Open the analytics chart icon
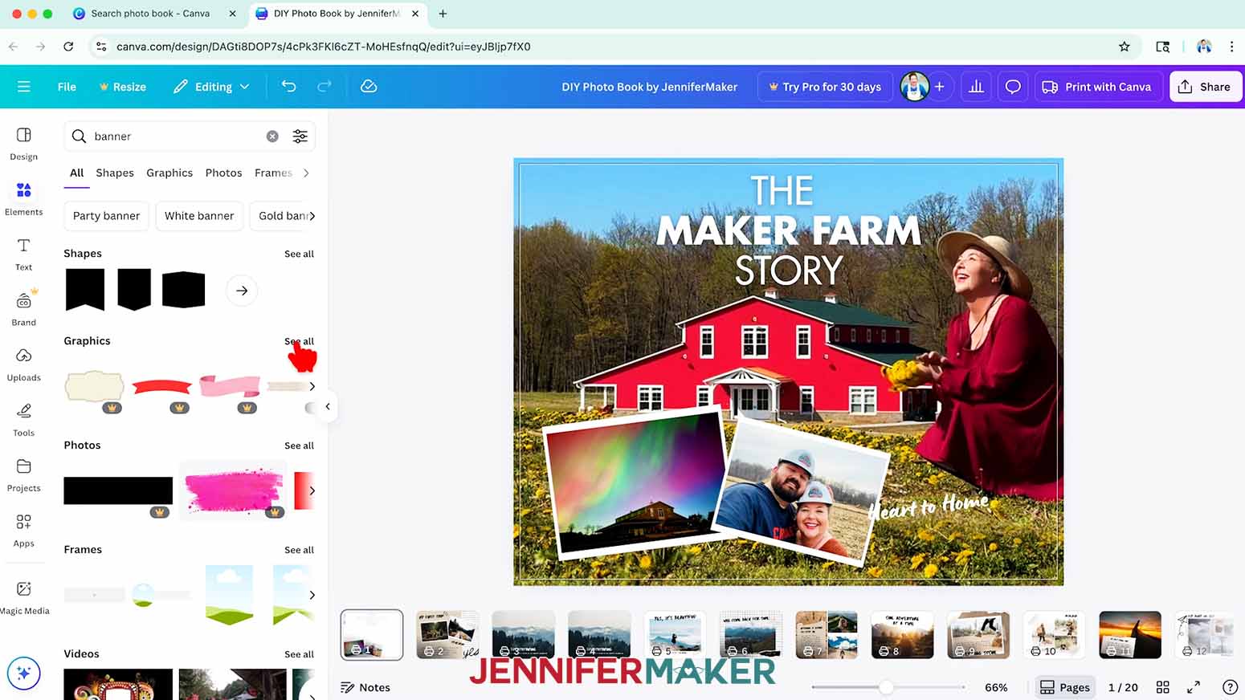1245x700 pixels. [x=976, y=87]
